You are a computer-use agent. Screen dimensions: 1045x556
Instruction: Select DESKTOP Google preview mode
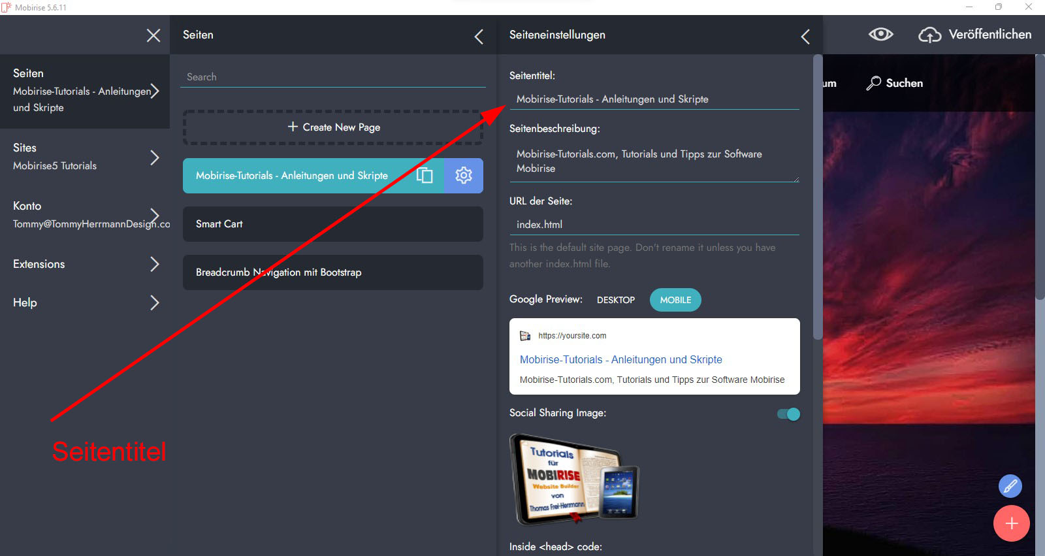tap(615, 300)
